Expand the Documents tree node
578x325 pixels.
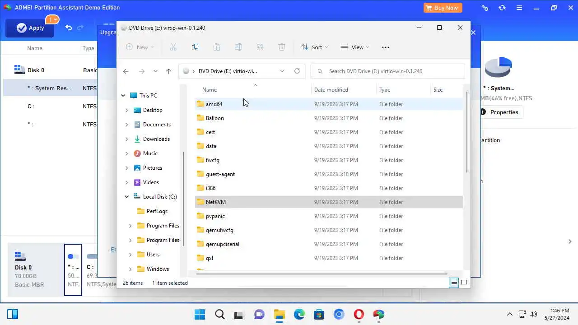(126, 125)
